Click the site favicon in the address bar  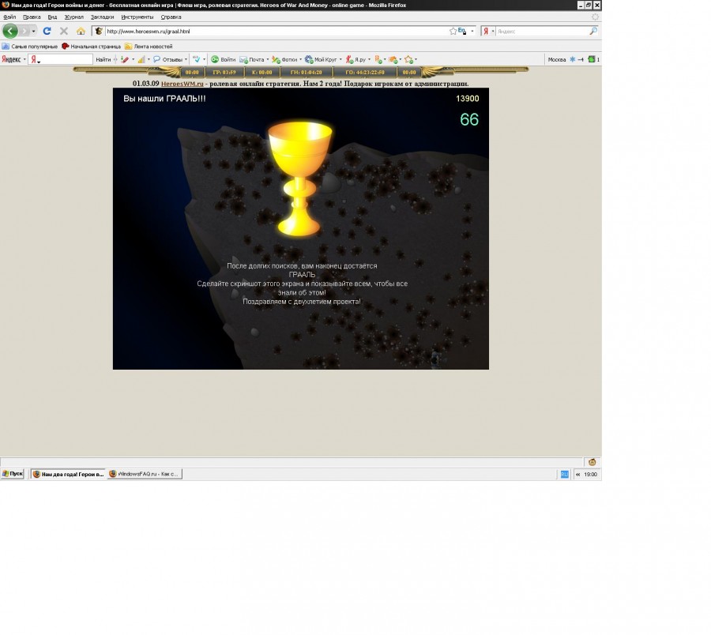point(99,32)
